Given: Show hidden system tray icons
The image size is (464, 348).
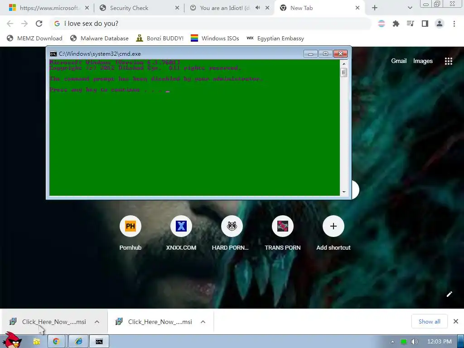Looking at the screenshot, I should (x=392, y=342).
